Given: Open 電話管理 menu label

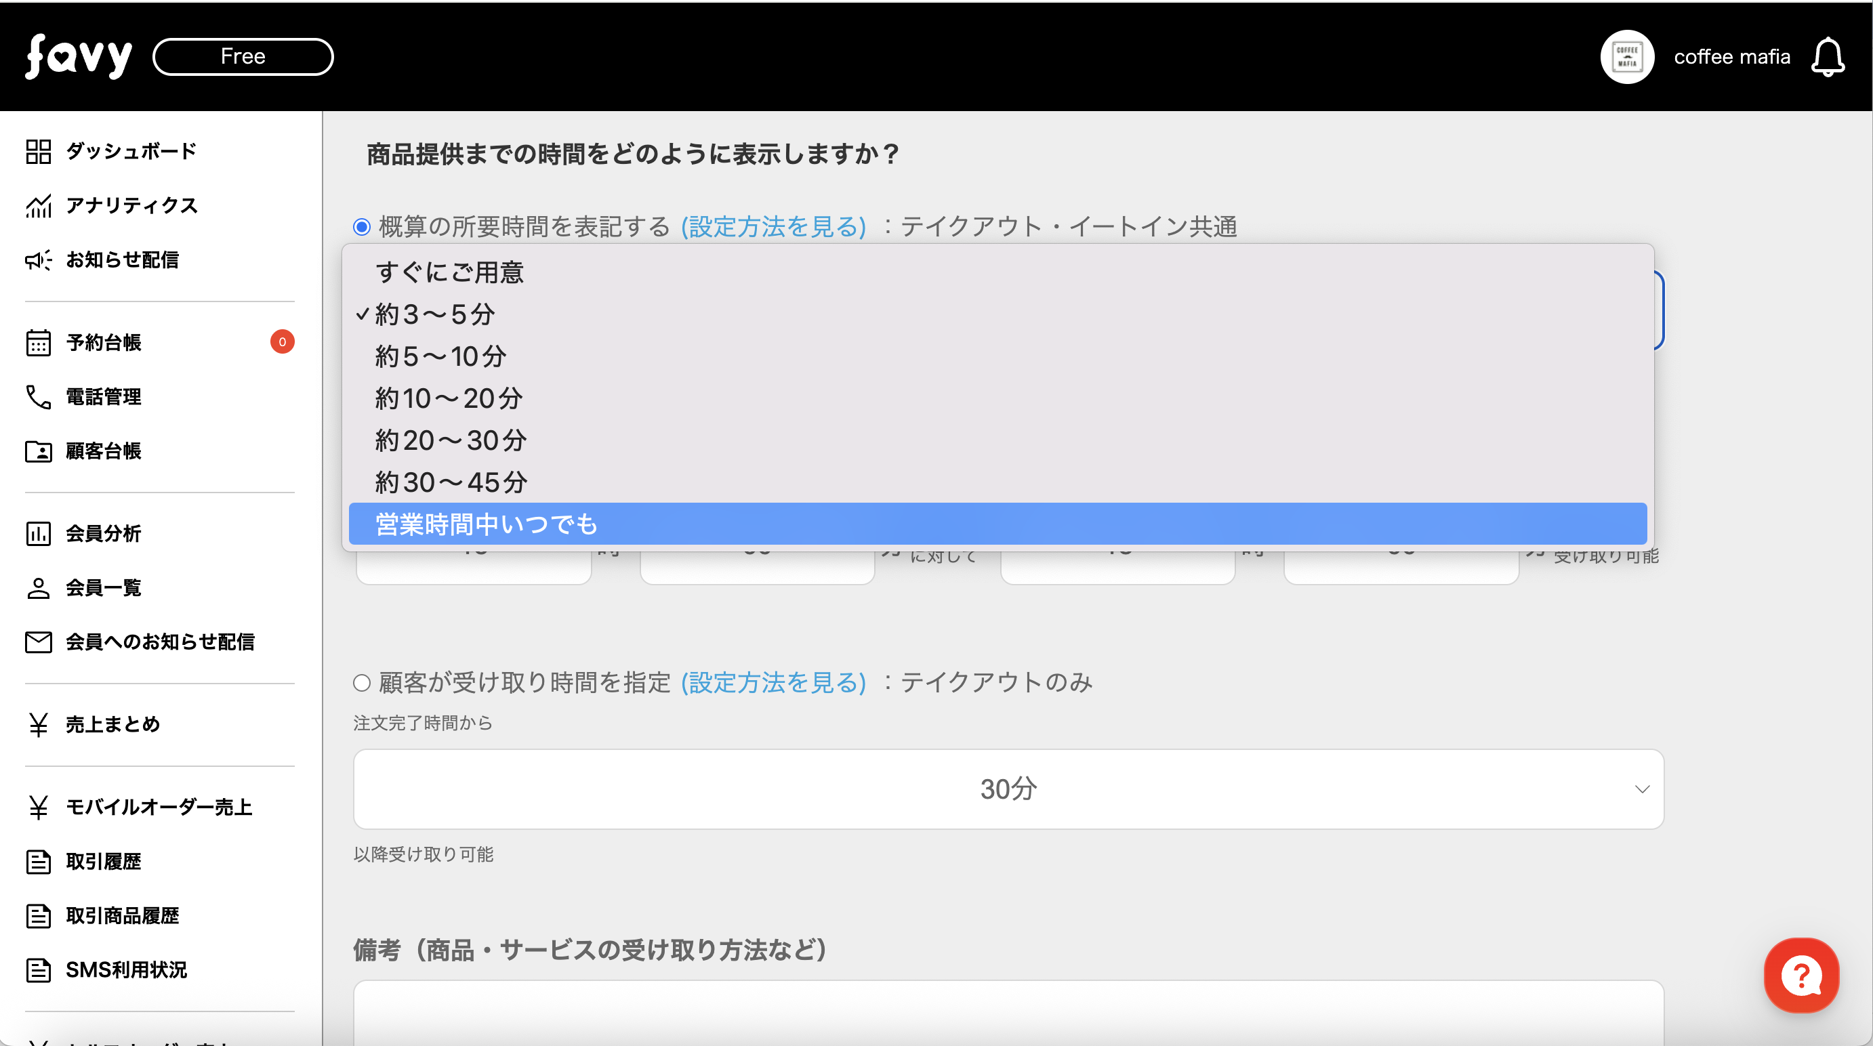Looking at the screenshot, I should coord(103,397).
